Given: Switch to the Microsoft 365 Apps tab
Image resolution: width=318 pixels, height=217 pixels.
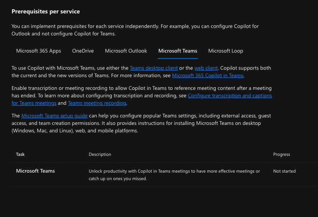Looking at the screenshot, I should pos(38,51).
